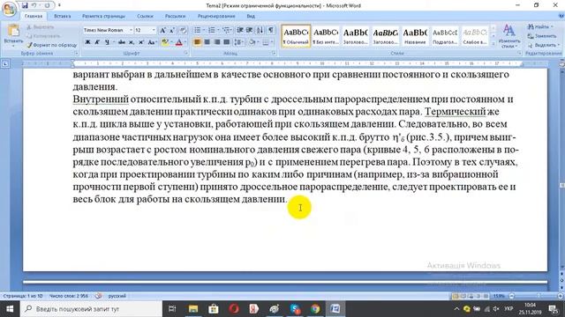Viewport: 565px width, 317px height.
Task: Apply subscript formatting
Action: pyautogui.click(x=132, y=42)
